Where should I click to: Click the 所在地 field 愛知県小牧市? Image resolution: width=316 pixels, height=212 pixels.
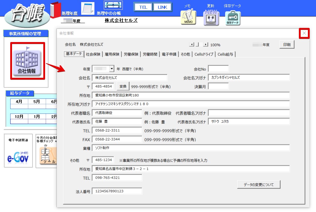(191, 95)
